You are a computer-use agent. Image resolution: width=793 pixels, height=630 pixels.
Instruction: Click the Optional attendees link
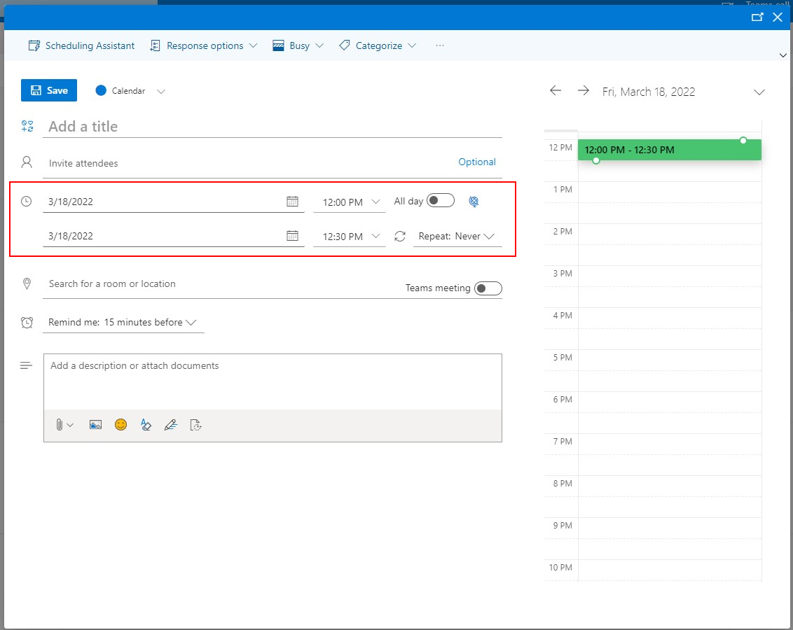(x=477, y=162)
